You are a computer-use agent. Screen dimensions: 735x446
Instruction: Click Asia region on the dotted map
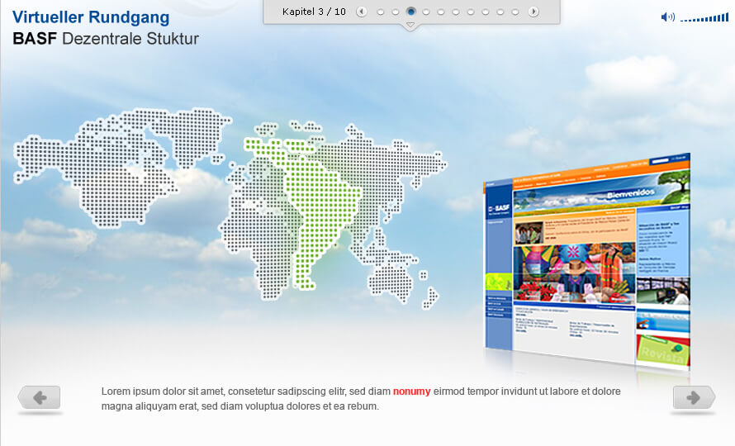[x=380, y=165]
